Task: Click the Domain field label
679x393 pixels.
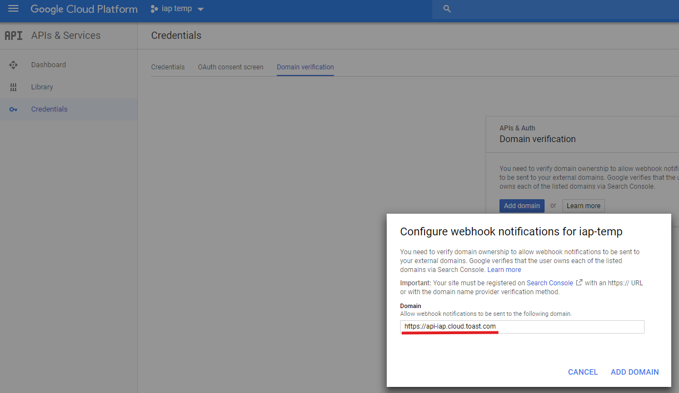Action: click(x=411, y=306)
